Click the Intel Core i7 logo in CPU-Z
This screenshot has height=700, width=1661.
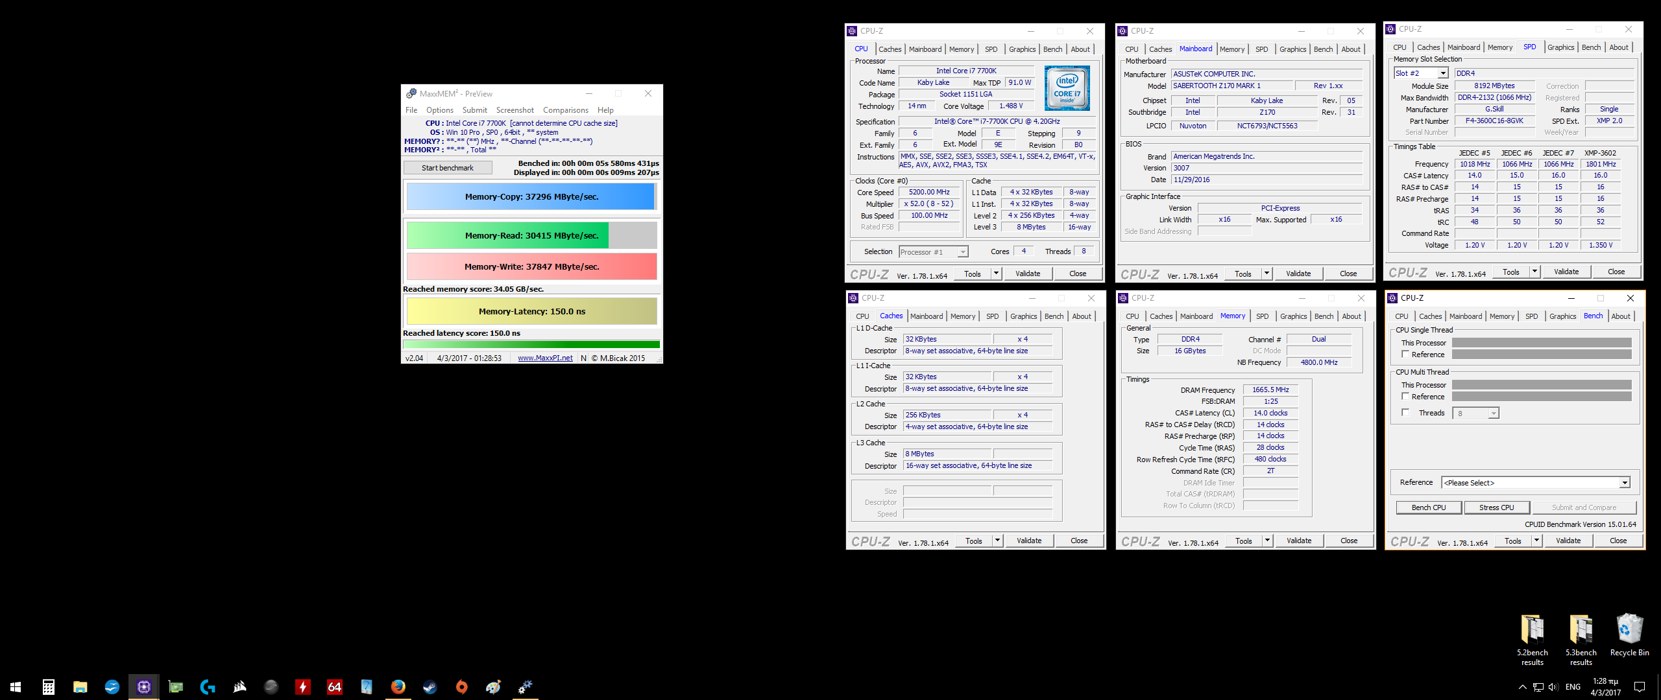(x=1067, y=88)
